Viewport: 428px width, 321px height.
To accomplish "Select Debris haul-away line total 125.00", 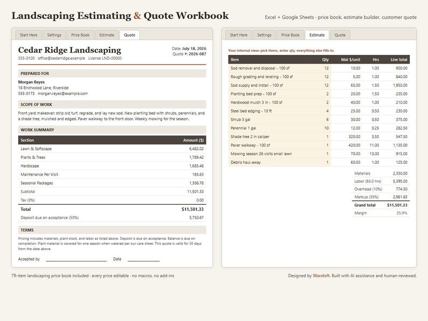I will (402, 163).
